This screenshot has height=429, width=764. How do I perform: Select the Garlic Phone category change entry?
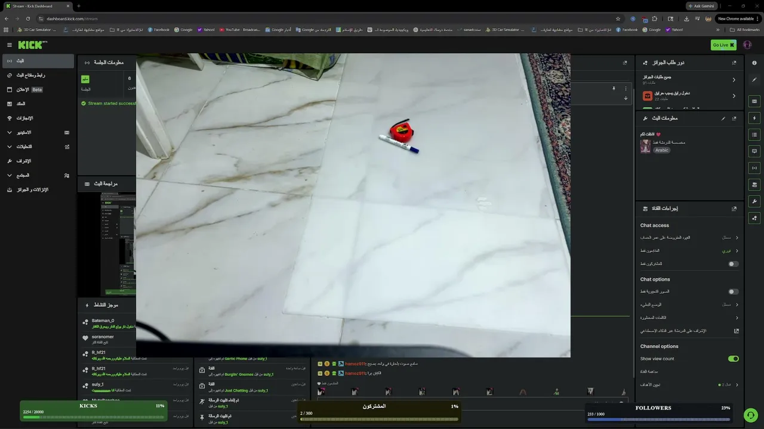pos(252,359)
